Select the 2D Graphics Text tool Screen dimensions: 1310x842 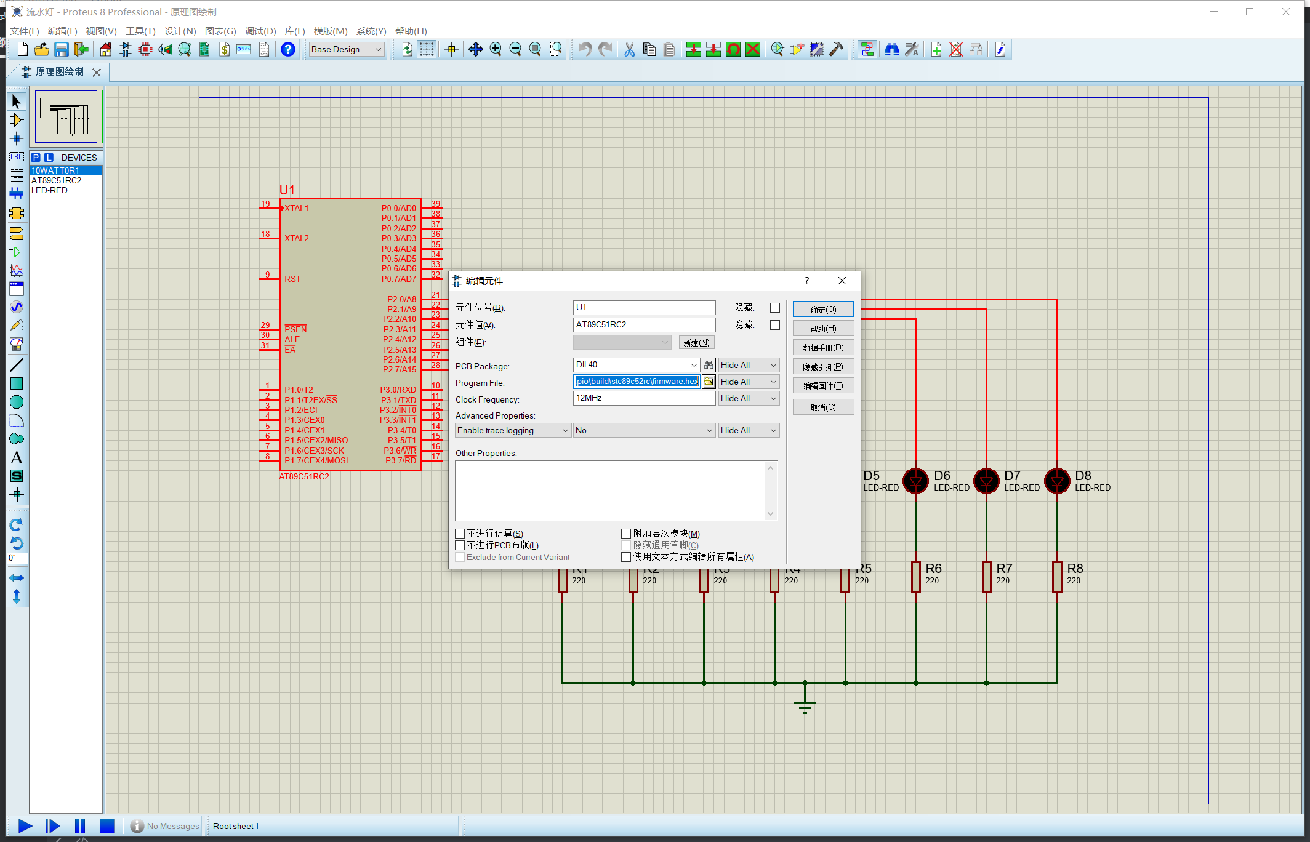17,457
